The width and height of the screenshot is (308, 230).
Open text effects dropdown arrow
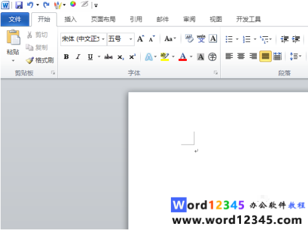(156, 57)
